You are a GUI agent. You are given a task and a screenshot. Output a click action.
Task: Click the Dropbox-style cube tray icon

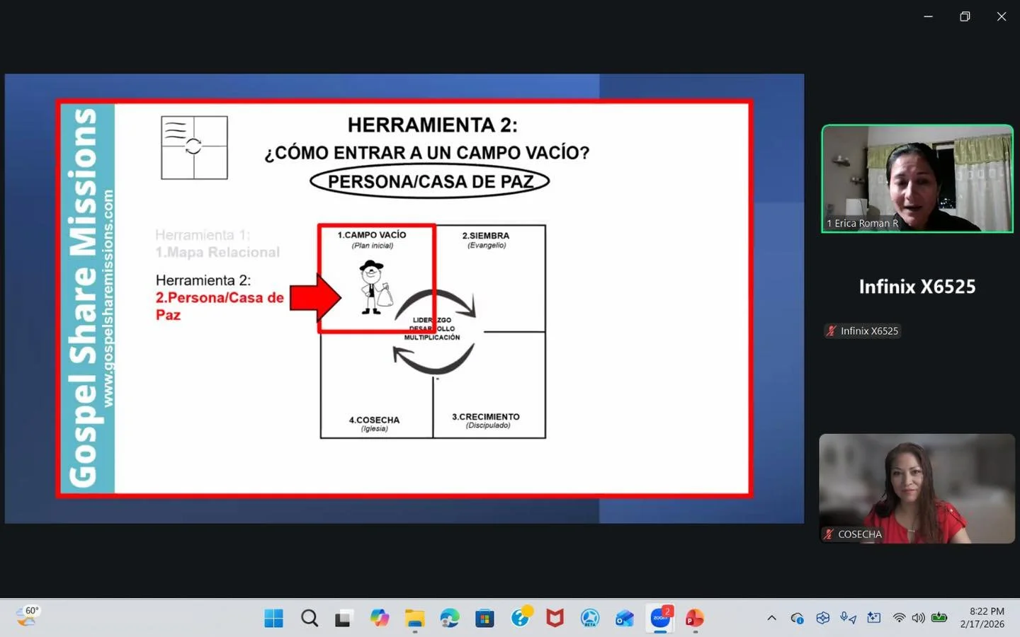(822, 618)
